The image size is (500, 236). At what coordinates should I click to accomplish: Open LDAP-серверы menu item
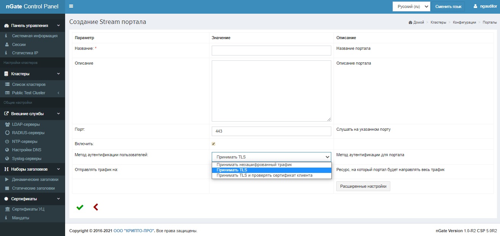[x=32, y=124]
